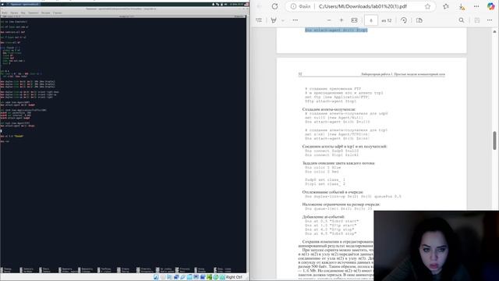Rotate the PDF page

coord(404,20)
